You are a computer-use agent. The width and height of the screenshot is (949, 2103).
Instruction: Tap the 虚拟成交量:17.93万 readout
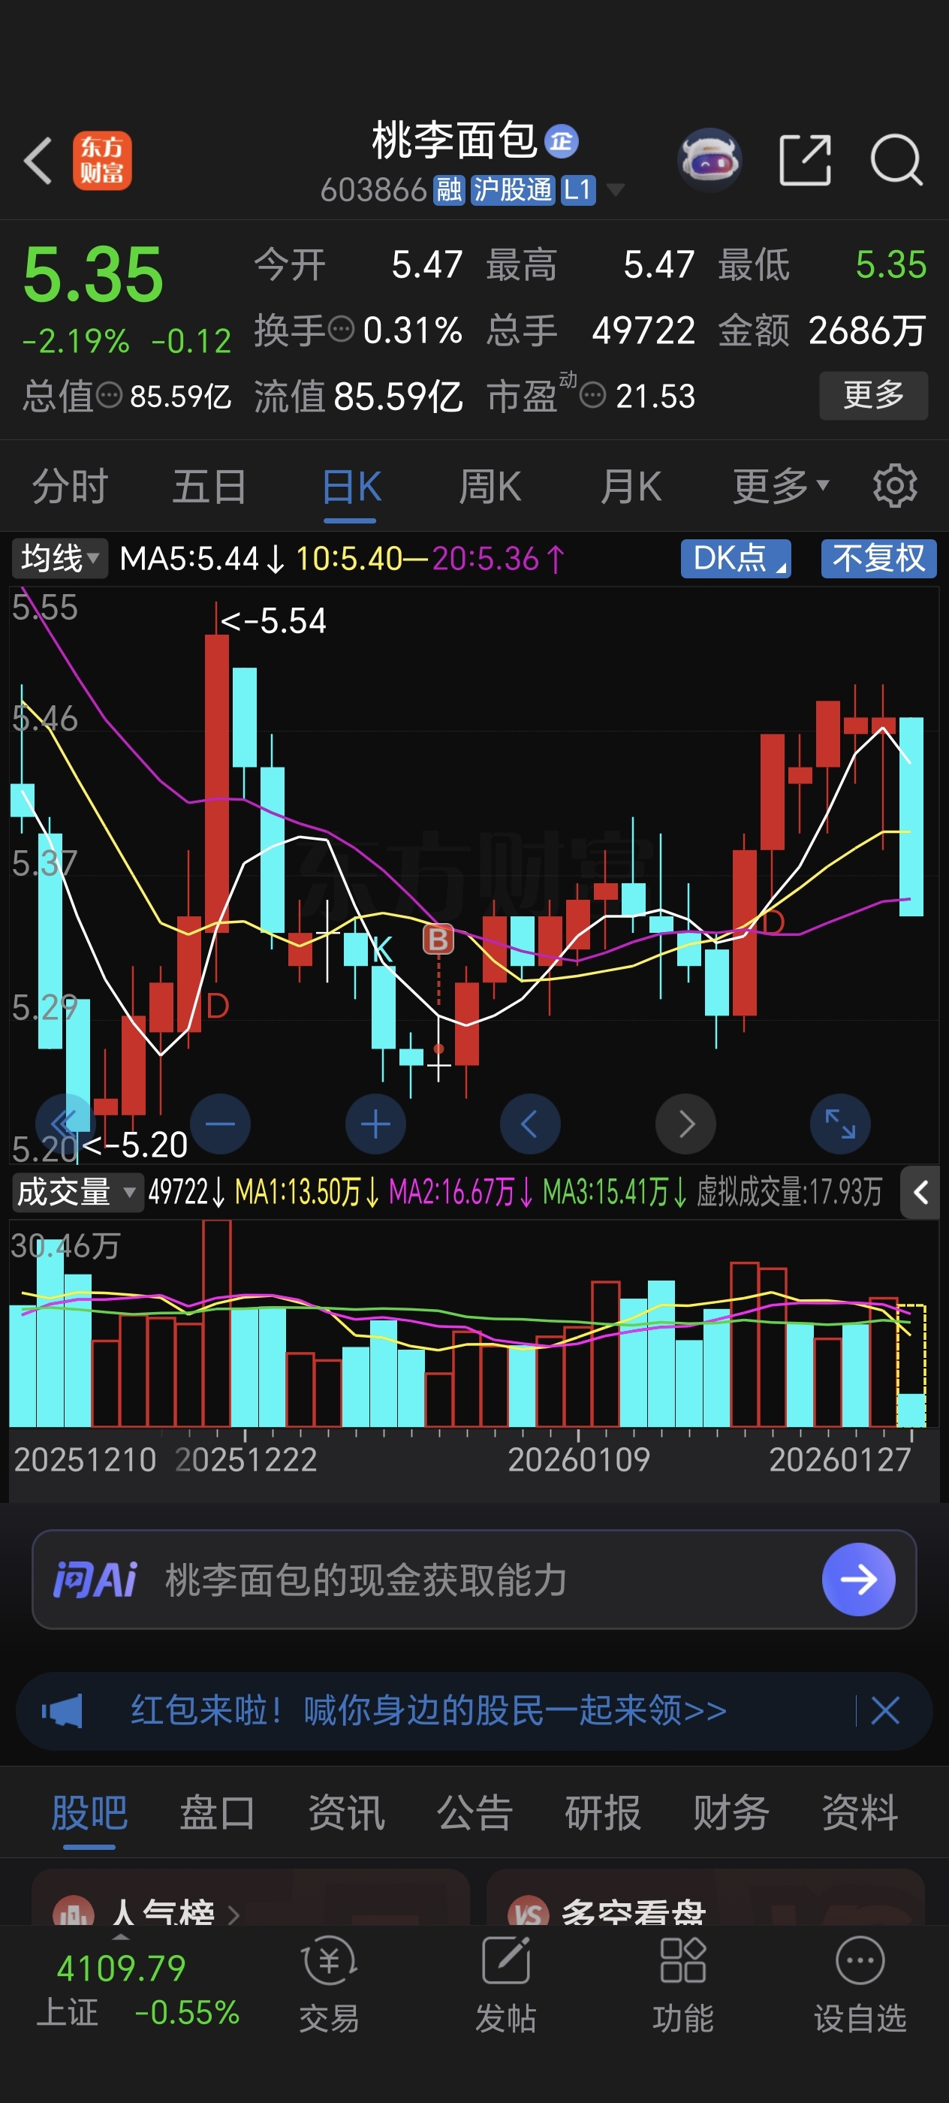(789, 1192)
